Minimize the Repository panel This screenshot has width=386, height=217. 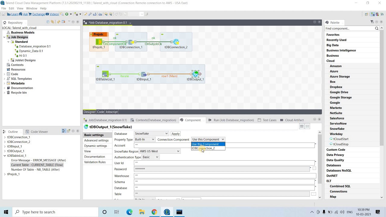point(73,22)
